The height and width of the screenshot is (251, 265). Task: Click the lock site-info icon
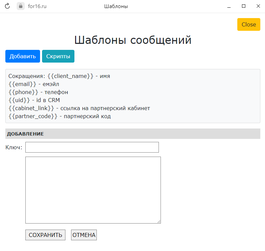(x=21, y=6)
